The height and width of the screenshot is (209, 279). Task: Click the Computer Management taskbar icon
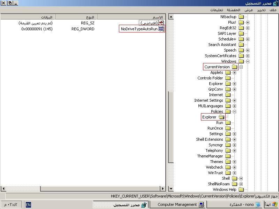201,204
